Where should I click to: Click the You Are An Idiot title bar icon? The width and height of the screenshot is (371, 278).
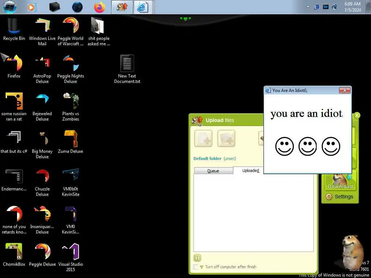(x=268, y=90)
